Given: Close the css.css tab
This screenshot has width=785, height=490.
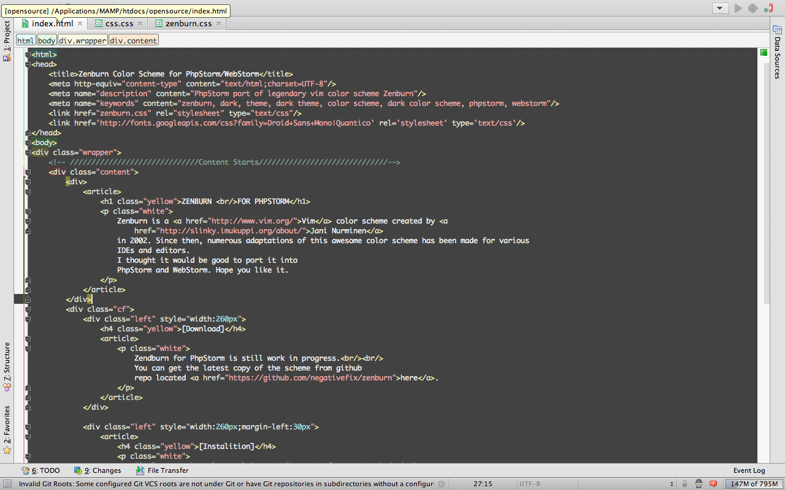Looking at the screenshot, I should 140,23.
